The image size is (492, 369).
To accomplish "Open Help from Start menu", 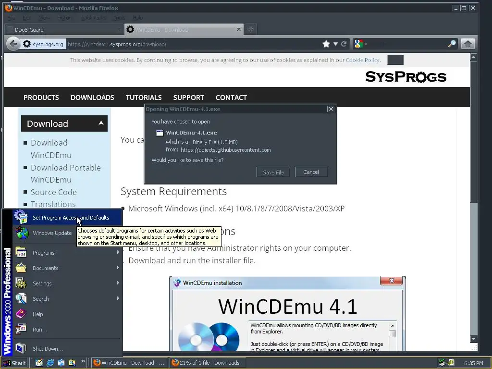I will (x=67, y=314).
